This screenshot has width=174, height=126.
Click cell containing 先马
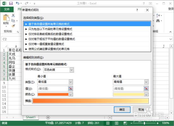tap(15, 58)
